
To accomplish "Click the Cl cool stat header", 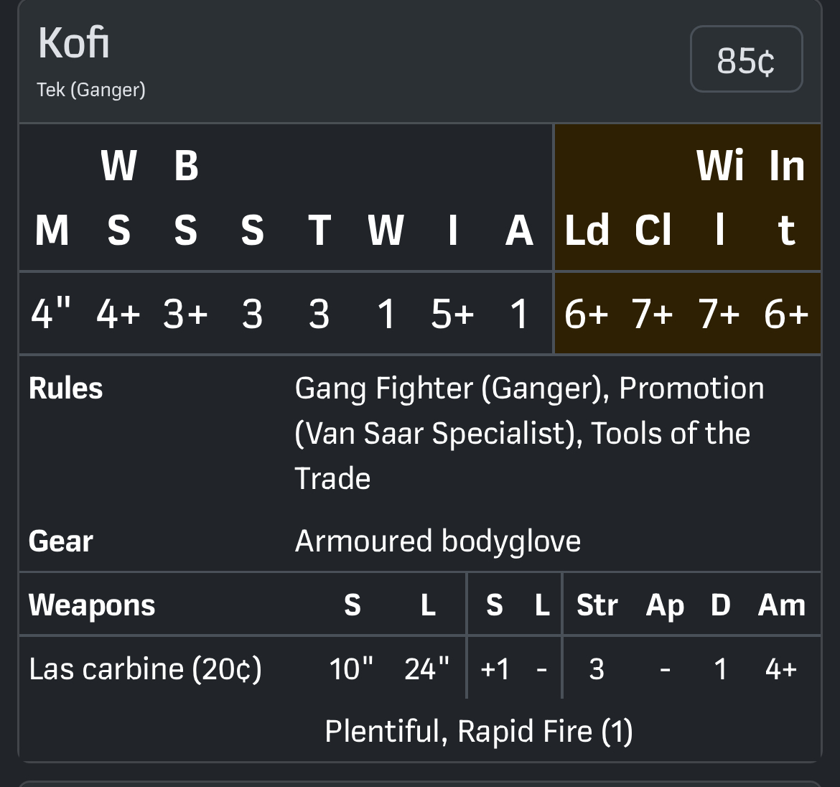I will click(653, 230).
